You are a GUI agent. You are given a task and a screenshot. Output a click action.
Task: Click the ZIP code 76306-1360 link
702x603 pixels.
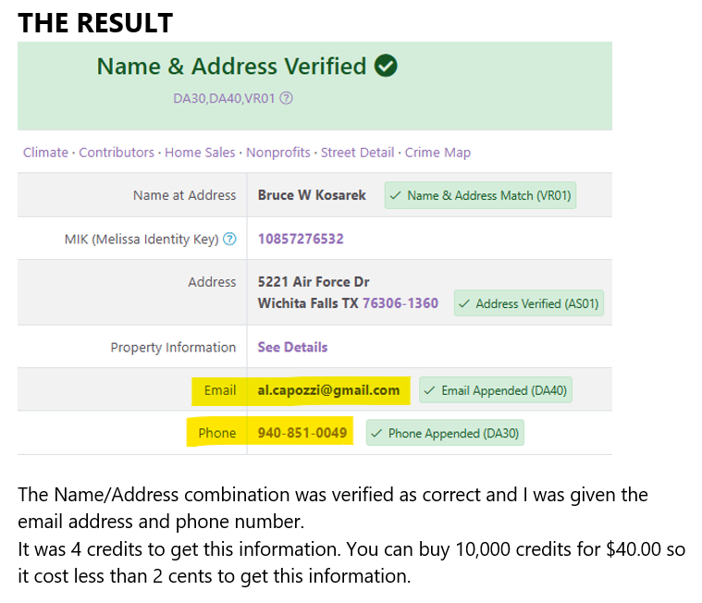(x=400, y=303)
